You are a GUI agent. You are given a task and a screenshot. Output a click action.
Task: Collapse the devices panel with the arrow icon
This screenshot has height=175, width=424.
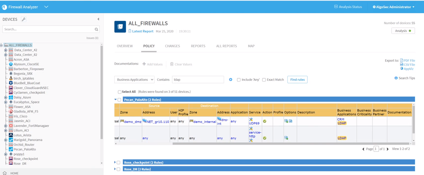(x=98, y=19)
